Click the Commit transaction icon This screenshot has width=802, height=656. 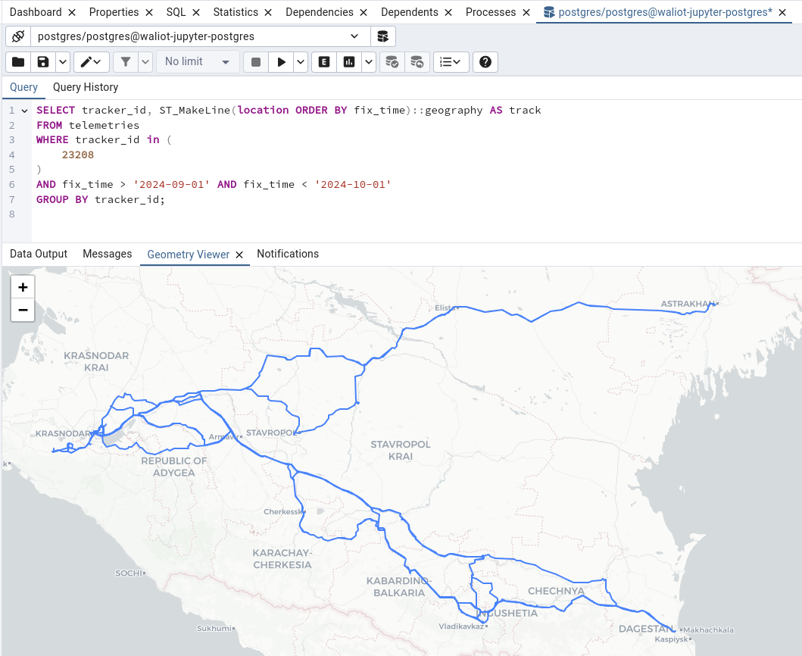(392, 62)
